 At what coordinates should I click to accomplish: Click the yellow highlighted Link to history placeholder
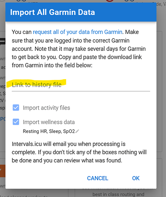(x=37, y=85)
